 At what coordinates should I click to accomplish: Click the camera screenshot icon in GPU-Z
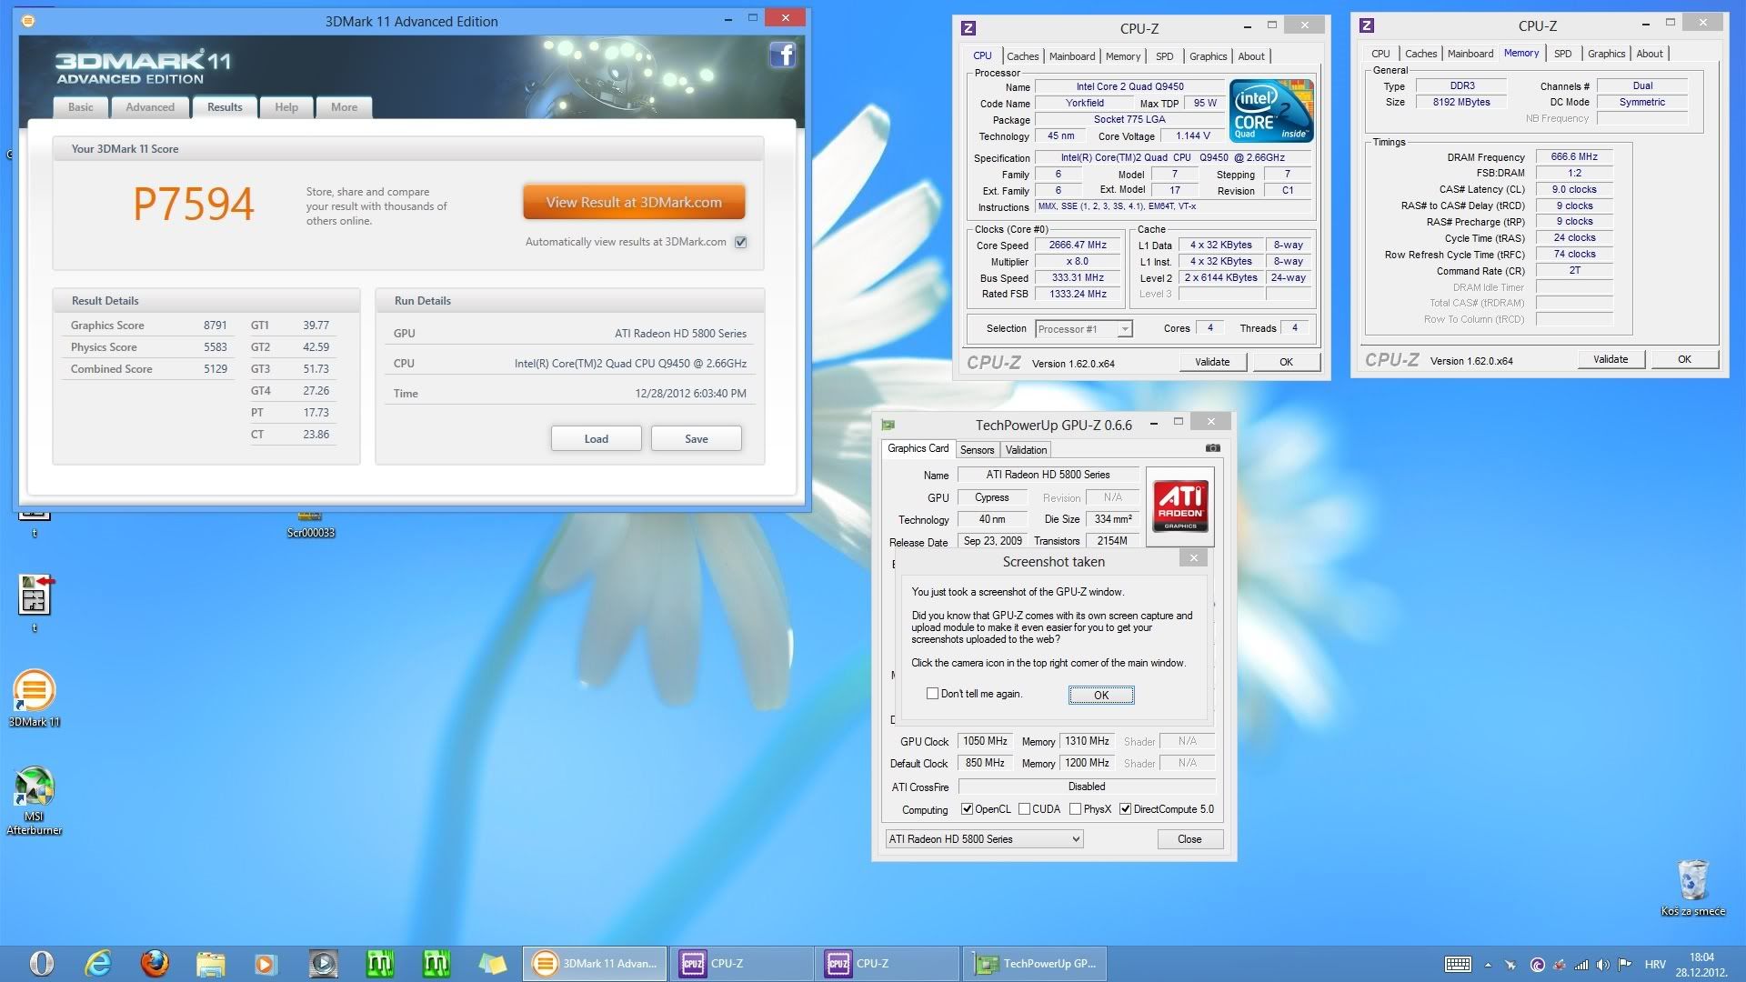coord(1212,448)
